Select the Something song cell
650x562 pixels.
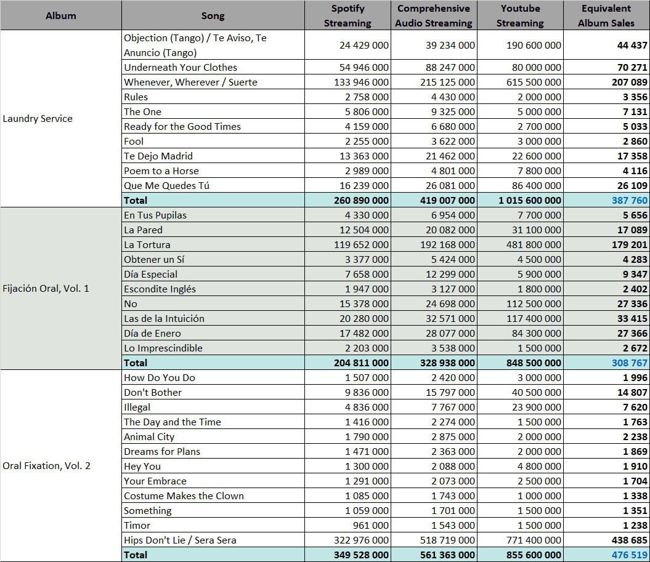[x=213, y=511]
